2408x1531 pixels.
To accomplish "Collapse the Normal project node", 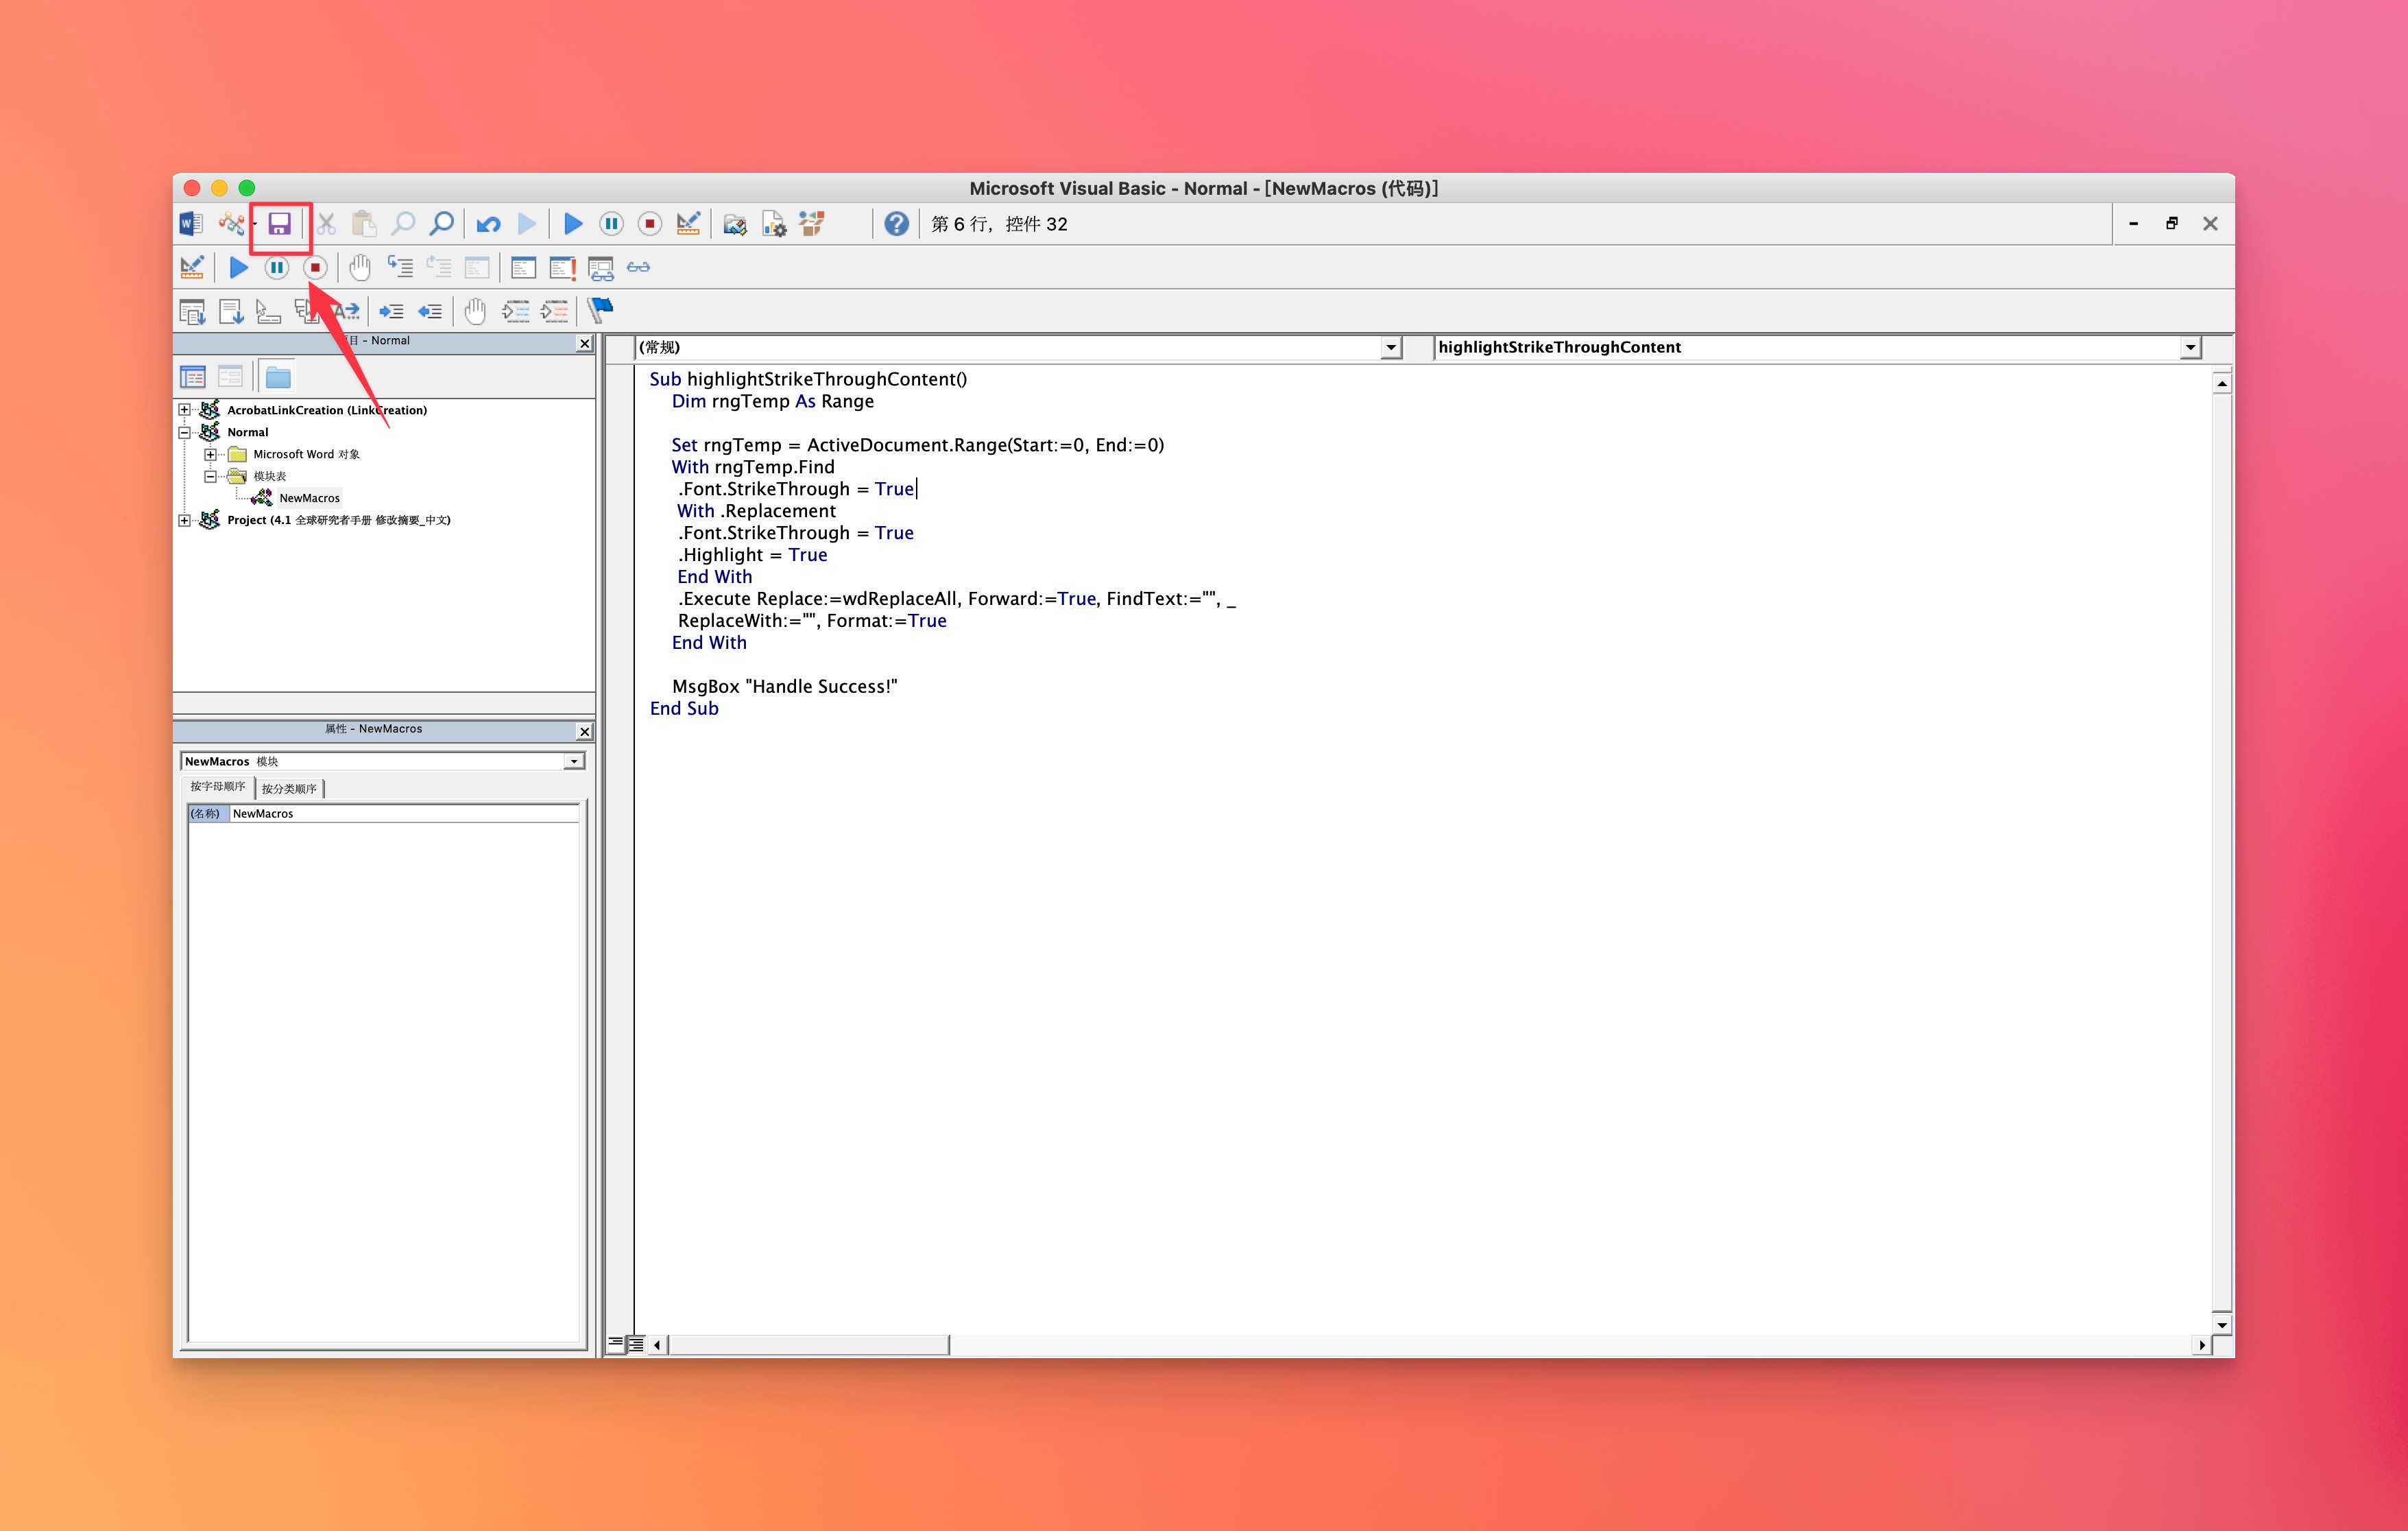I will click(x=184, y=432).
